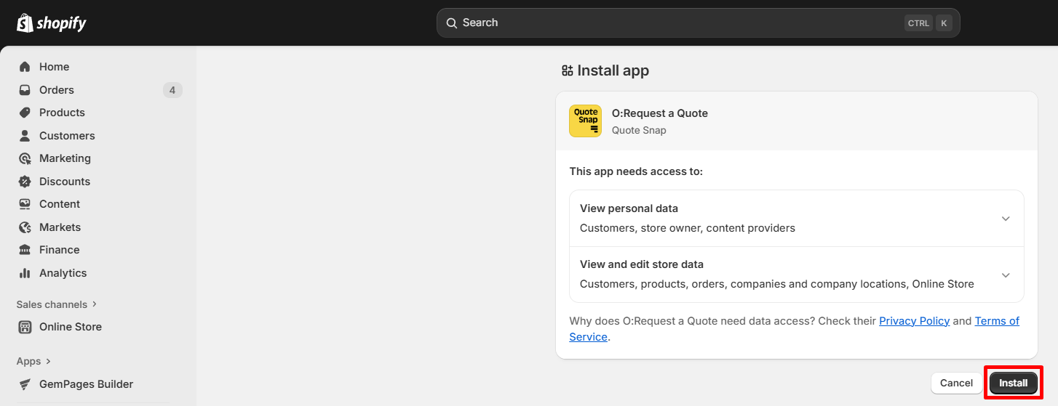Click the Analytics bar chart icon

25,273
